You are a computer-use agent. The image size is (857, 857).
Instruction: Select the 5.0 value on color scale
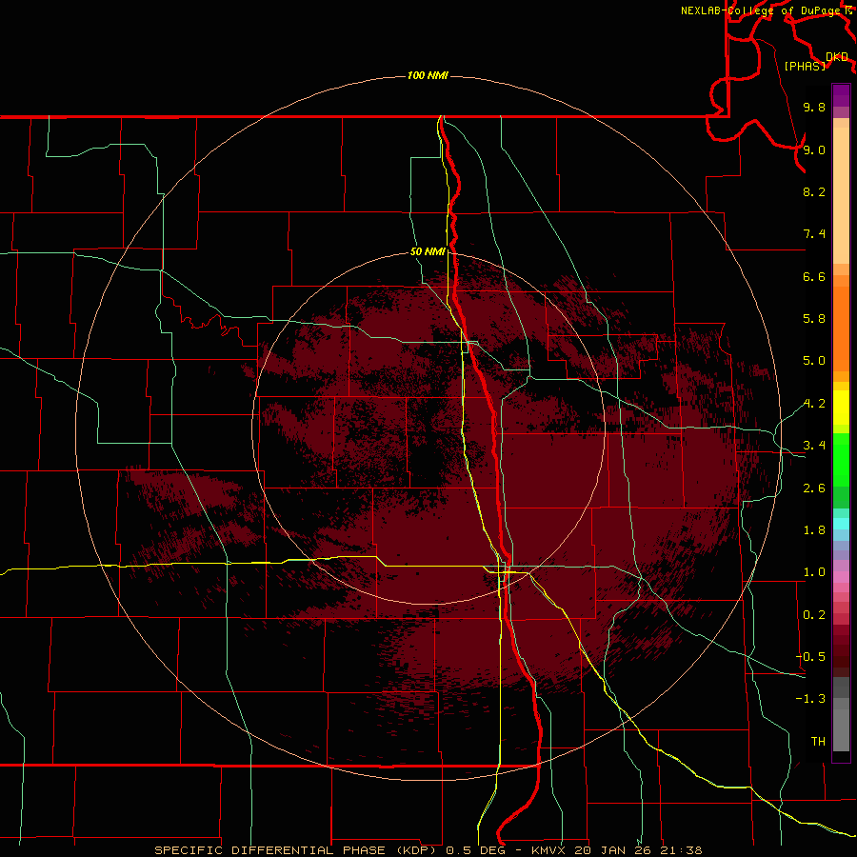pyautogui.click(x=814, y=361)
